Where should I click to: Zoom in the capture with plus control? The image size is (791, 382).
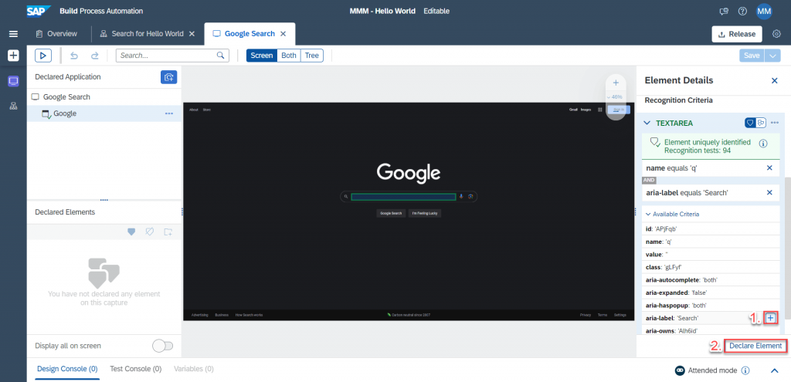[616, 83]
